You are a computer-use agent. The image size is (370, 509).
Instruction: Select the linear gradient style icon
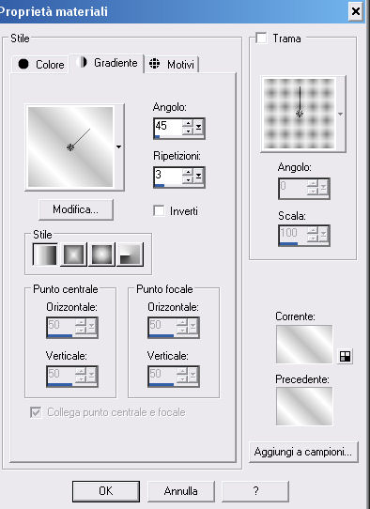(45, 254)
